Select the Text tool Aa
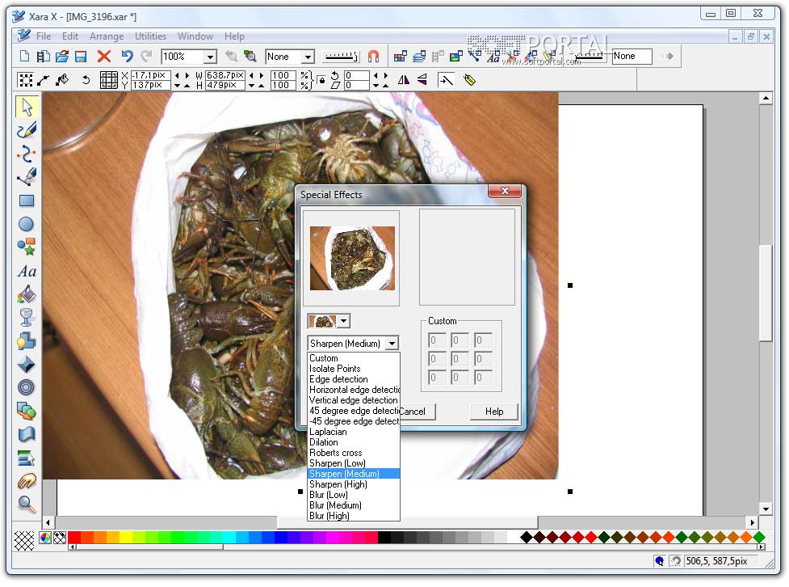 (26, 271)
